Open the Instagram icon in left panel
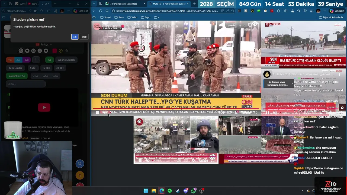This screenshot has height=195, width=347. (x=33, y=51)
